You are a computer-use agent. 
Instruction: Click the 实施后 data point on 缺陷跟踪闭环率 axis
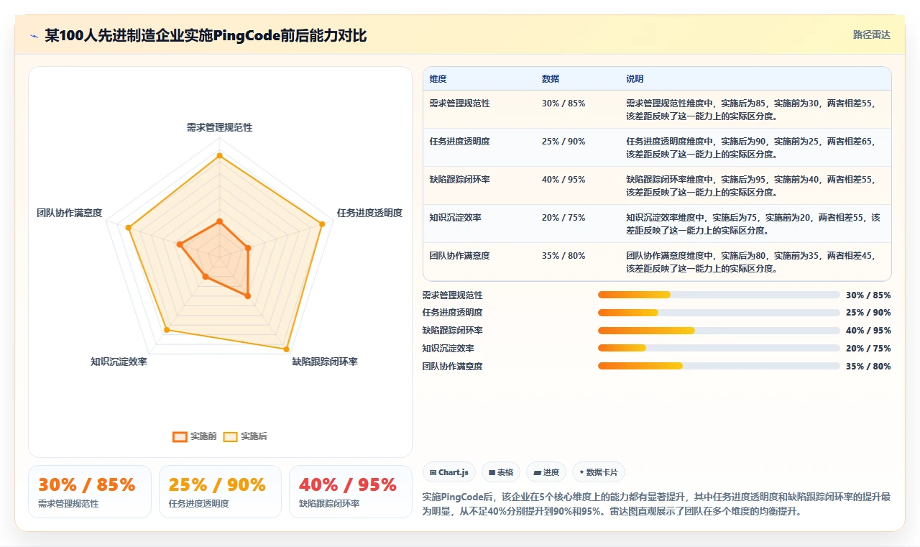[287, 349]
